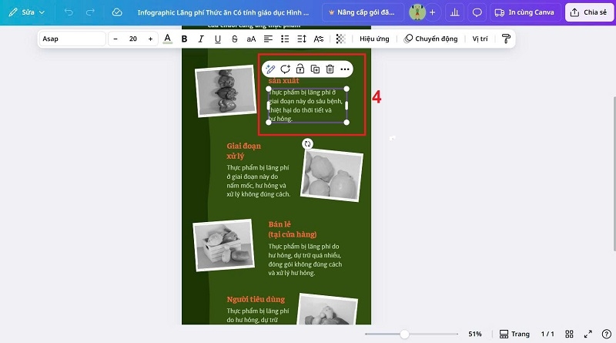Open the user profile avatar
616x343 pixels.
[x=417, y=12]
